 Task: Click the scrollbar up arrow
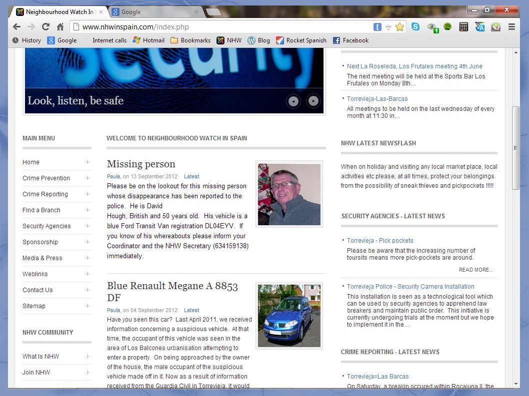coord(516,52)
